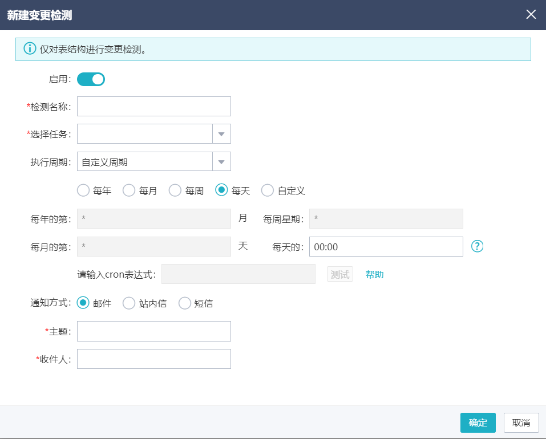Select 邮件 notification radio button
The width and height of the screenshot is (546, 439).
(83, 303)
